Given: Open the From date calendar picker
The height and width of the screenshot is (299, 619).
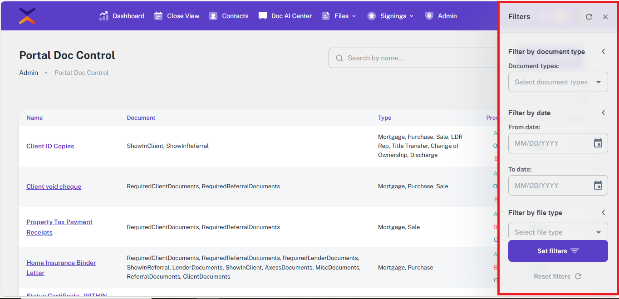Looking at the screenshot, I should 598,143.
